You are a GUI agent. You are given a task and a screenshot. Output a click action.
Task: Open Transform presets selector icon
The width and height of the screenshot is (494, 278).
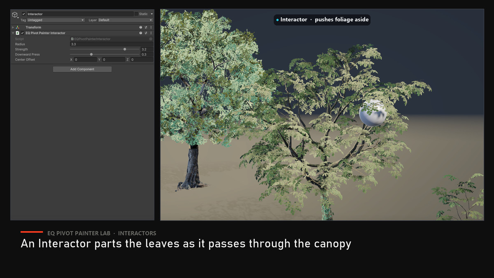tap(146, 28)
